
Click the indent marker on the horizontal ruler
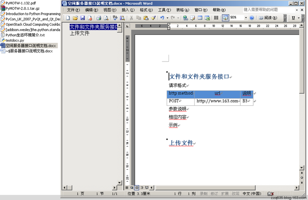pyautogui.click(x=169, y=26)
